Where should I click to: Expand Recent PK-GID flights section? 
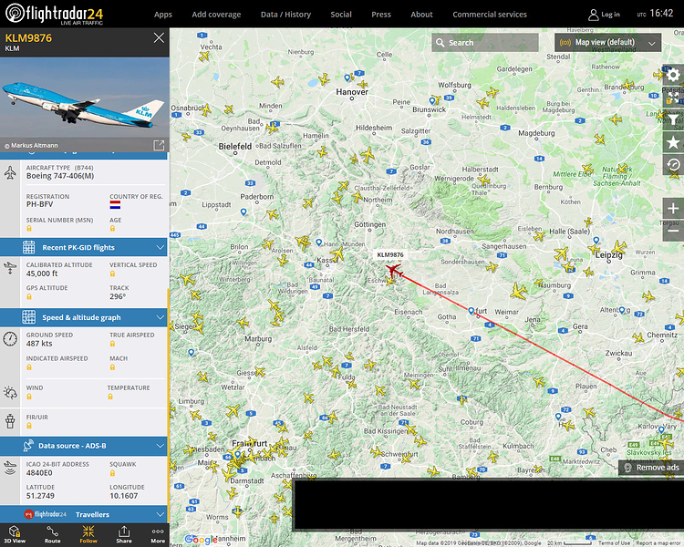coord(84,247)
